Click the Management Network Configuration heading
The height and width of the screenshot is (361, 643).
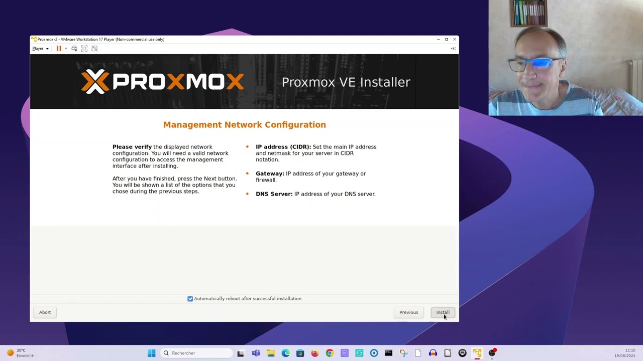244,125
